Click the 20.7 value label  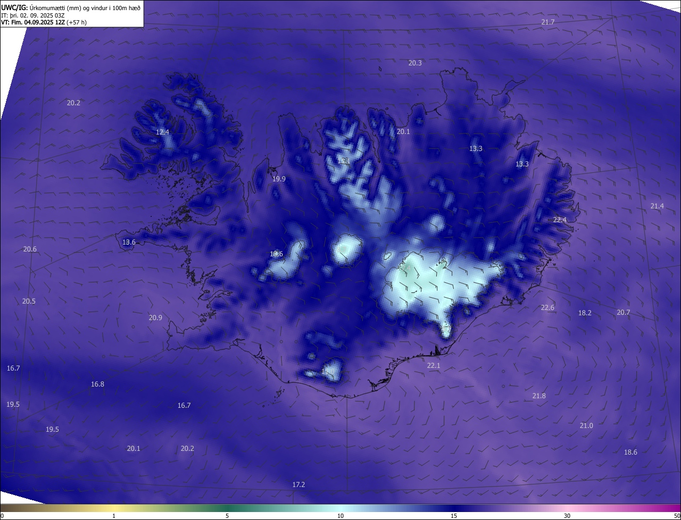point(623,312)
